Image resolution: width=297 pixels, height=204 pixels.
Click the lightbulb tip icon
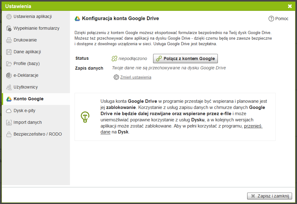click(85, 117)
